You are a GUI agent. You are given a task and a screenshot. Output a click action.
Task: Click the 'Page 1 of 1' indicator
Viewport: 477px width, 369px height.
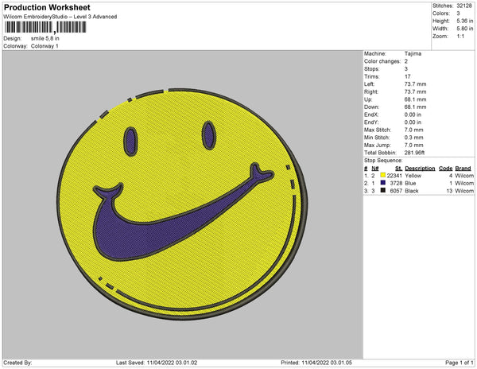pyautogui.click(x=459, y=363)
